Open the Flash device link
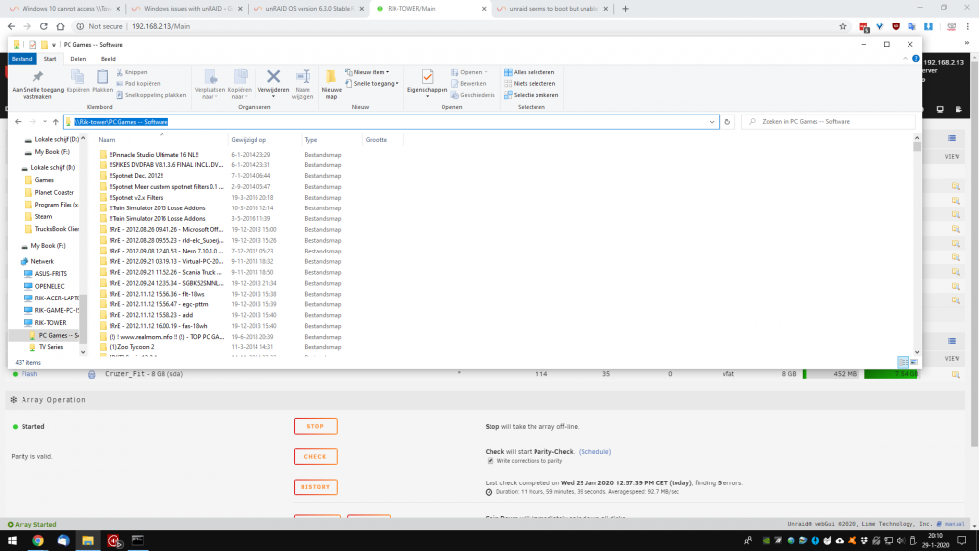The height and width of the screenshot is (551, 979). 29,374
